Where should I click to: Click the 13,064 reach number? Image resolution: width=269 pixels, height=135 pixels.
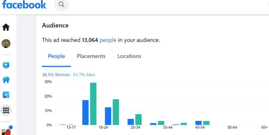(90, 40)
